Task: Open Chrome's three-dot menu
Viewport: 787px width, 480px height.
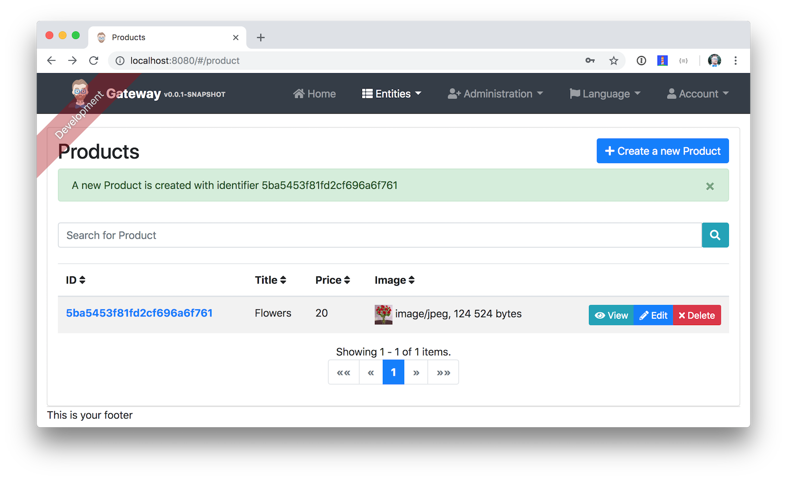Action: 735,60
